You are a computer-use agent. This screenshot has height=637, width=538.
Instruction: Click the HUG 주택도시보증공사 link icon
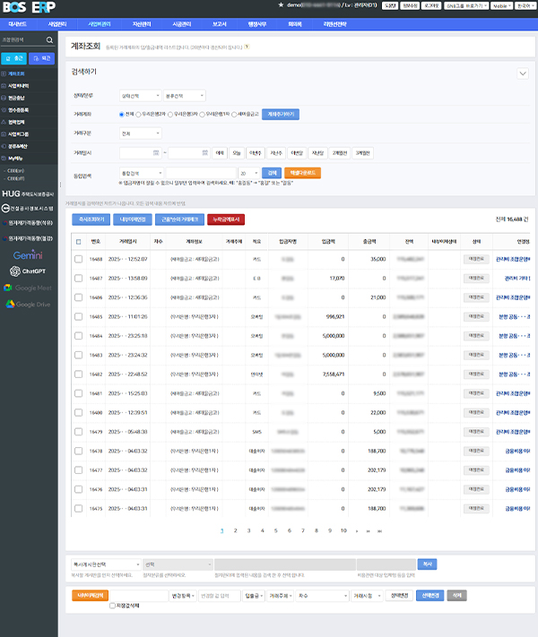(x=28, y=193)
